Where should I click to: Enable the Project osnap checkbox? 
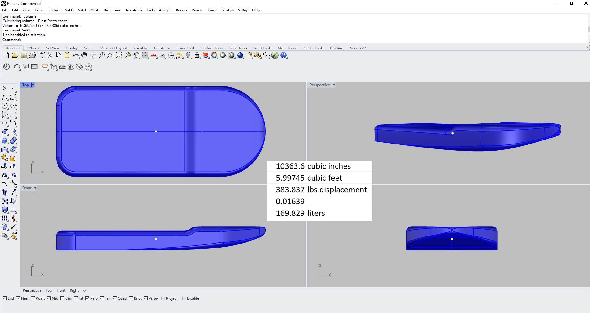click(163, 298)
